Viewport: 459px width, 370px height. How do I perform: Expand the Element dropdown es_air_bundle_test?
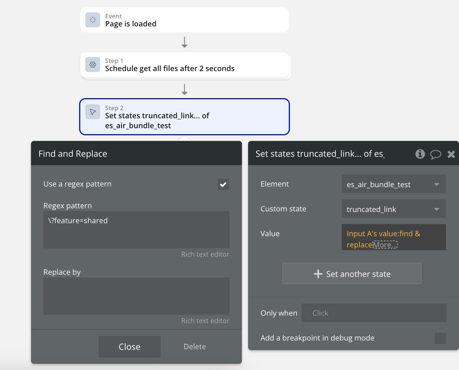pos(394,184)
